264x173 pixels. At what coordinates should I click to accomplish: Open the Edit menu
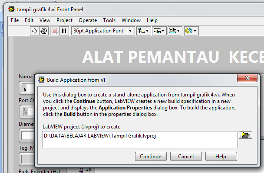29,20
